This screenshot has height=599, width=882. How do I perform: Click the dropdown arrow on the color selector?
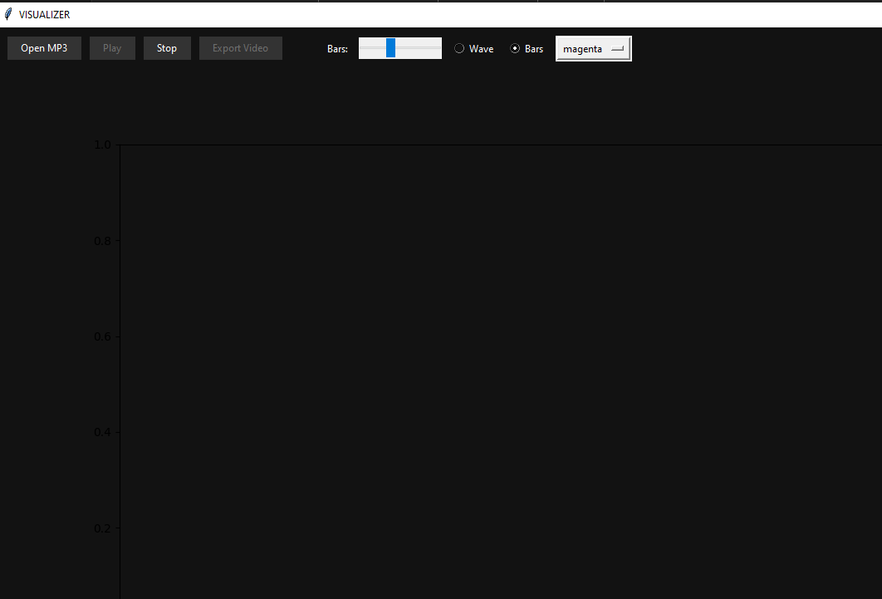pos(618,48)
